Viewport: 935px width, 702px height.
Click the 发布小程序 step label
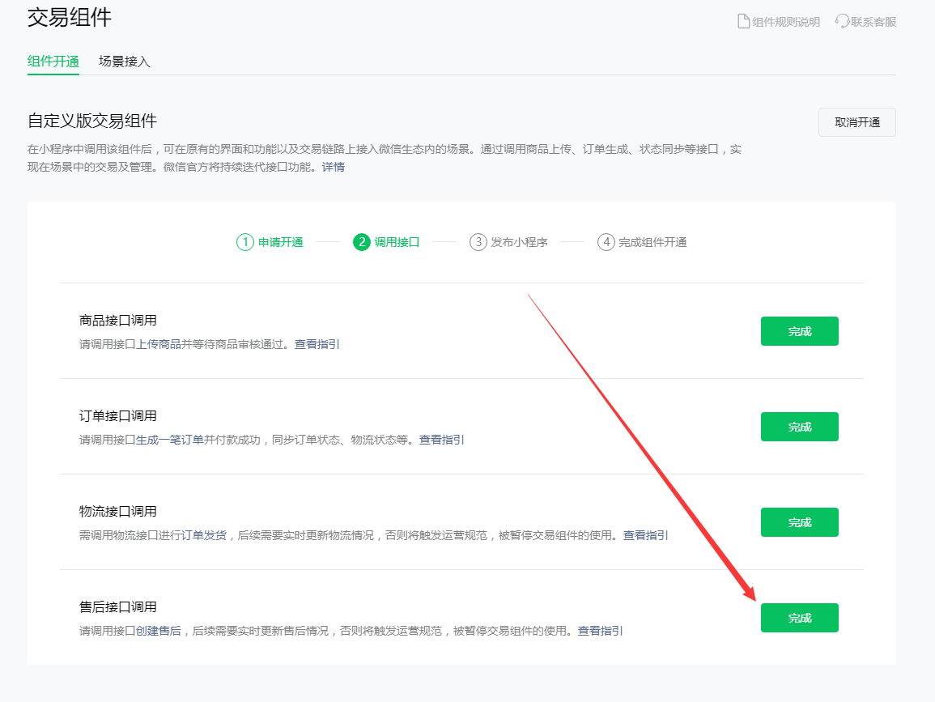[519, 242]
